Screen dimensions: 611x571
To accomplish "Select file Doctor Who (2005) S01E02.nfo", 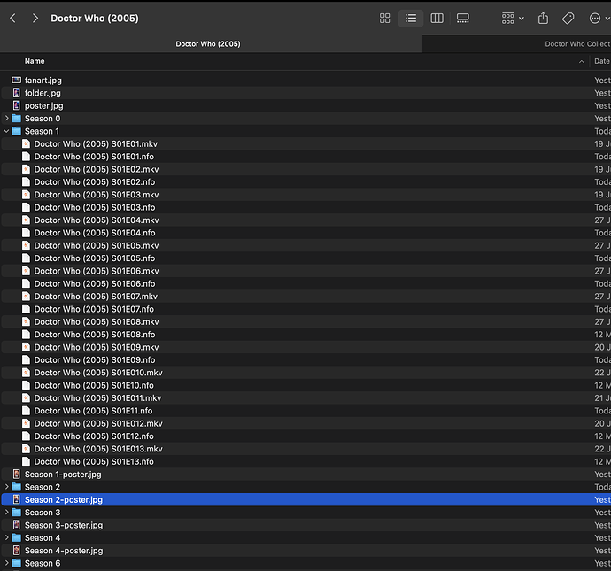I will point(95,181).
